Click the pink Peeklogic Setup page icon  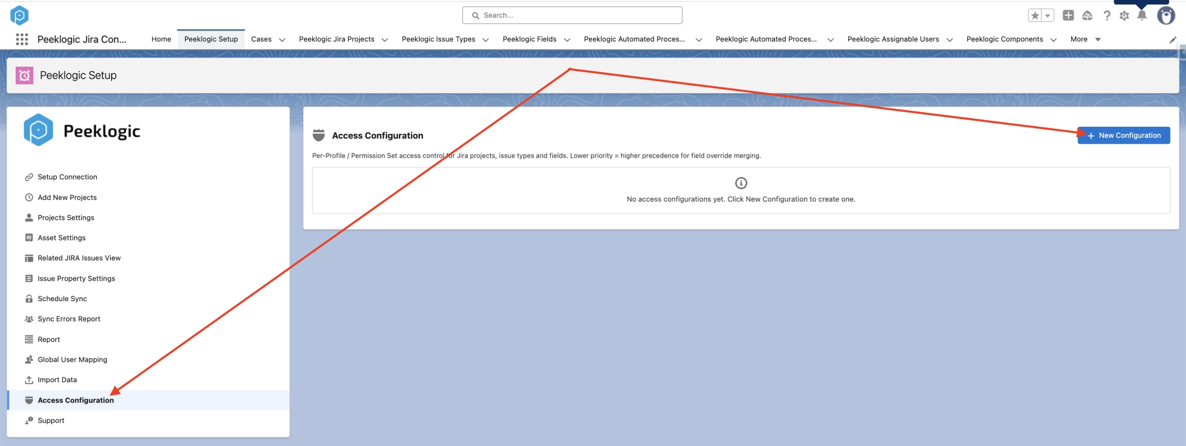[25, 75]
